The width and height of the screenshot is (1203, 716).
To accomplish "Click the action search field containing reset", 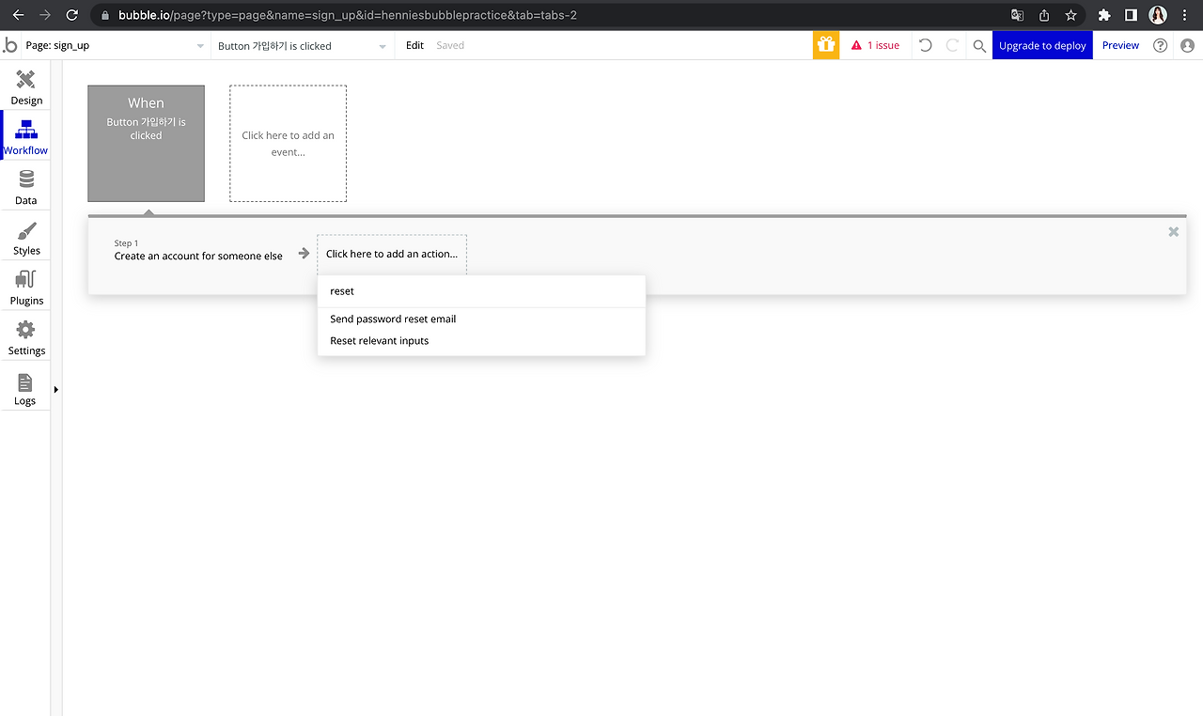I will click(x=481, y=291).
